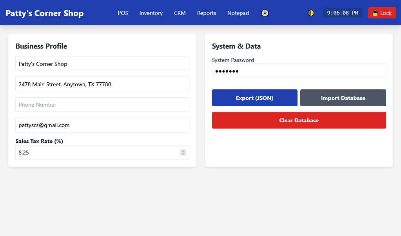Click the business name input field
The image size is (401, 236).
click(x=102, y=64)
